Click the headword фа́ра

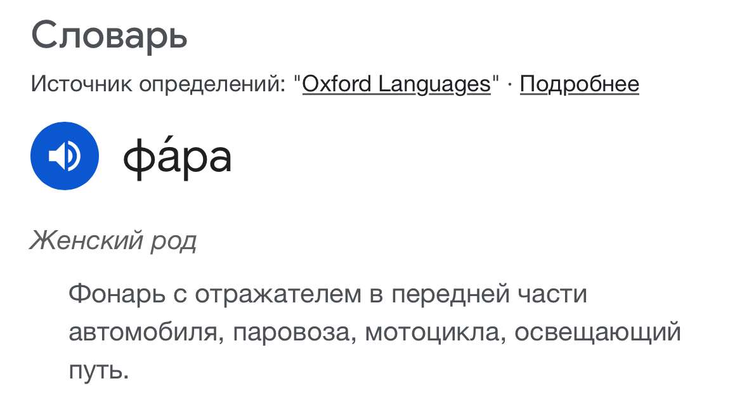[177, 157]
